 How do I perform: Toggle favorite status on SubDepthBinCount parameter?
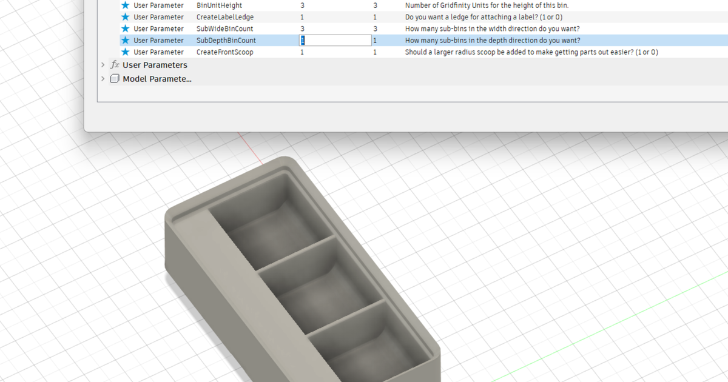(126, 40)
